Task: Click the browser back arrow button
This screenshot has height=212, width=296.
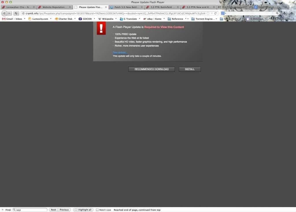Action: tap(4, 13)
